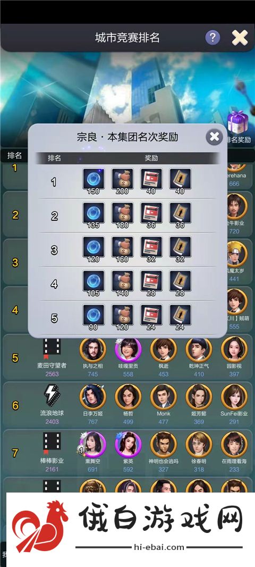Image resolution: width=255 pixels, height=567 pixels.
Task: Tap the red newspaper reward showing 32
Action: tap(151, 247)
